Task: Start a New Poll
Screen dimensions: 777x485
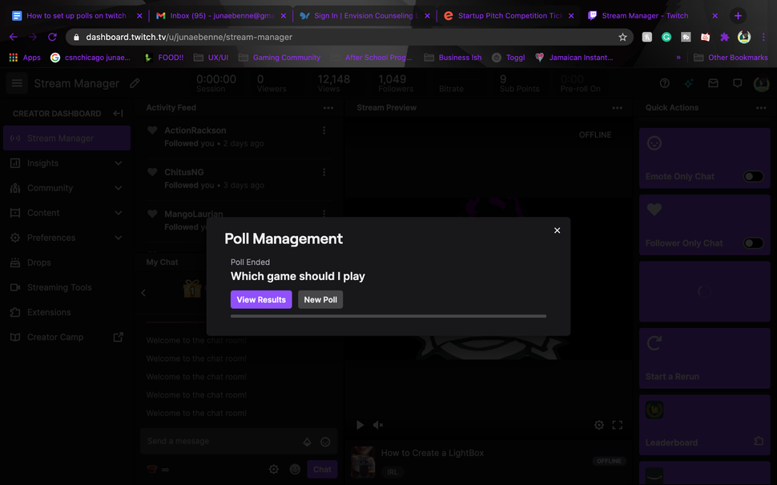Action: click(x=320, y=299)
